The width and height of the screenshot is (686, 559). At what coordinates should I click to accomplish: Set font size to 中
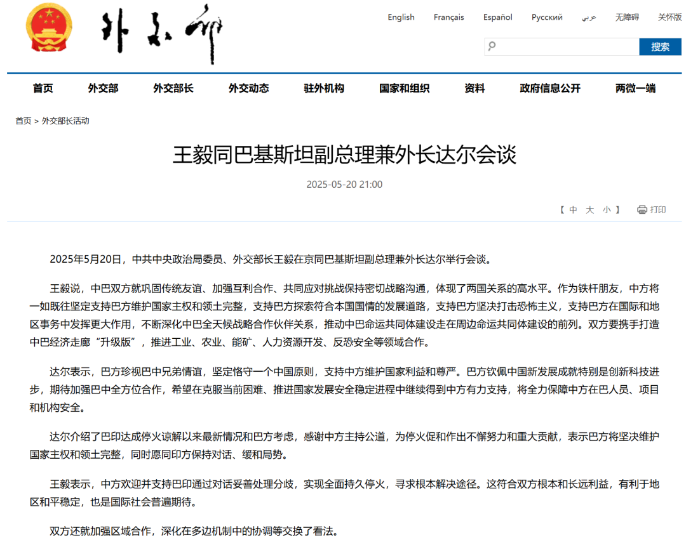point(573,209)
